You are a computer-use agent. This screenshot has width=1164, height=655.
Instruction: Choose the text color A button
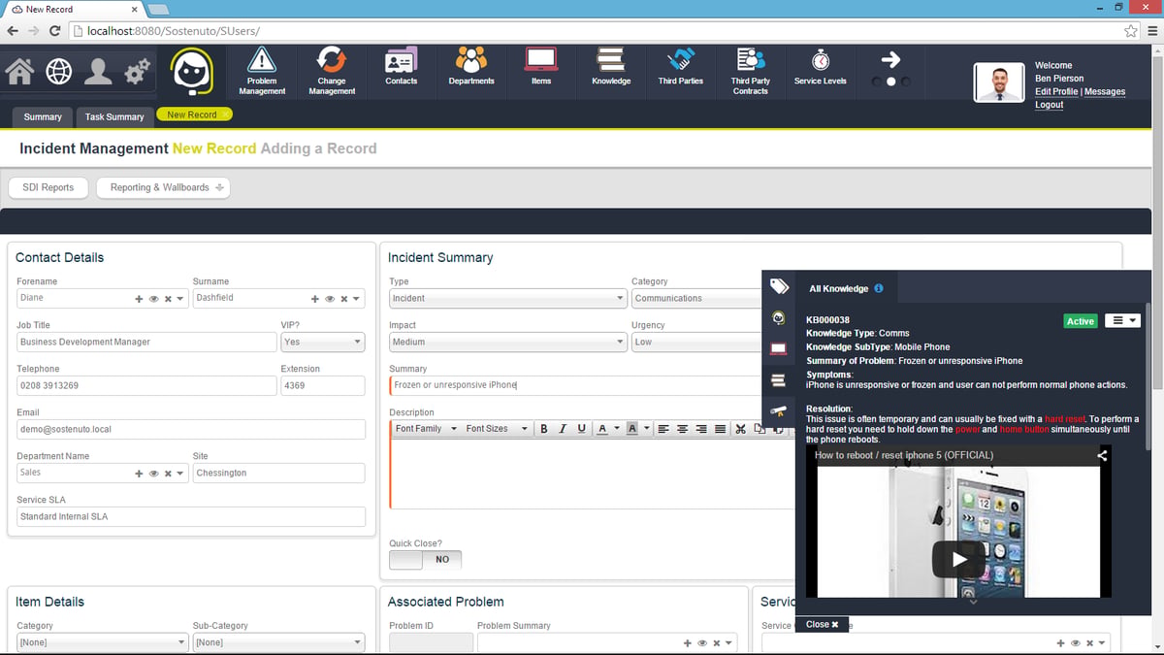tap(602, 429)
